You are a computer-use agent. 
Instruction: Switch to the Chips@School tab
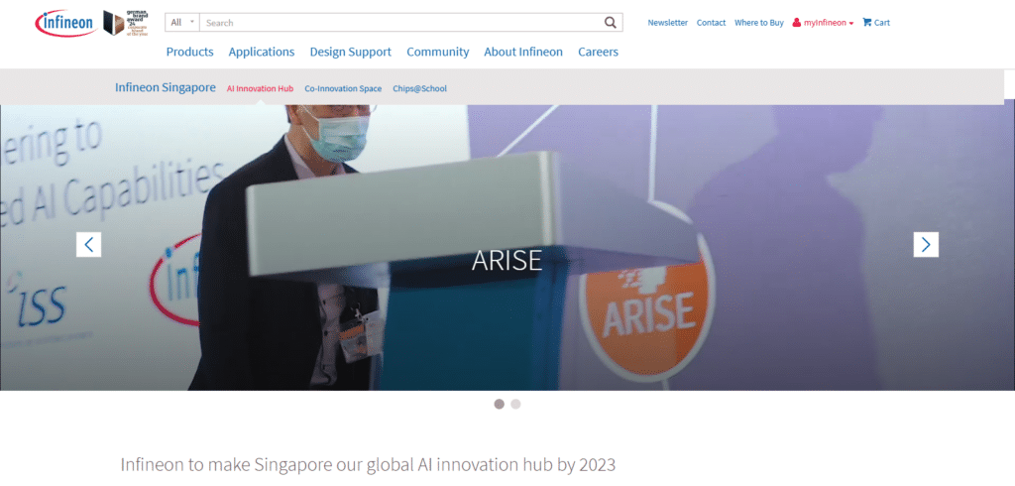pyautogui.click(x=419, y=89)
